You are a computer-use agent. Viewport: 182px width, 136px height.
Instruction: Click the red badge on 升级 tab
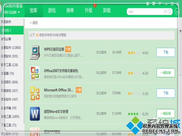tap(95, 5)
